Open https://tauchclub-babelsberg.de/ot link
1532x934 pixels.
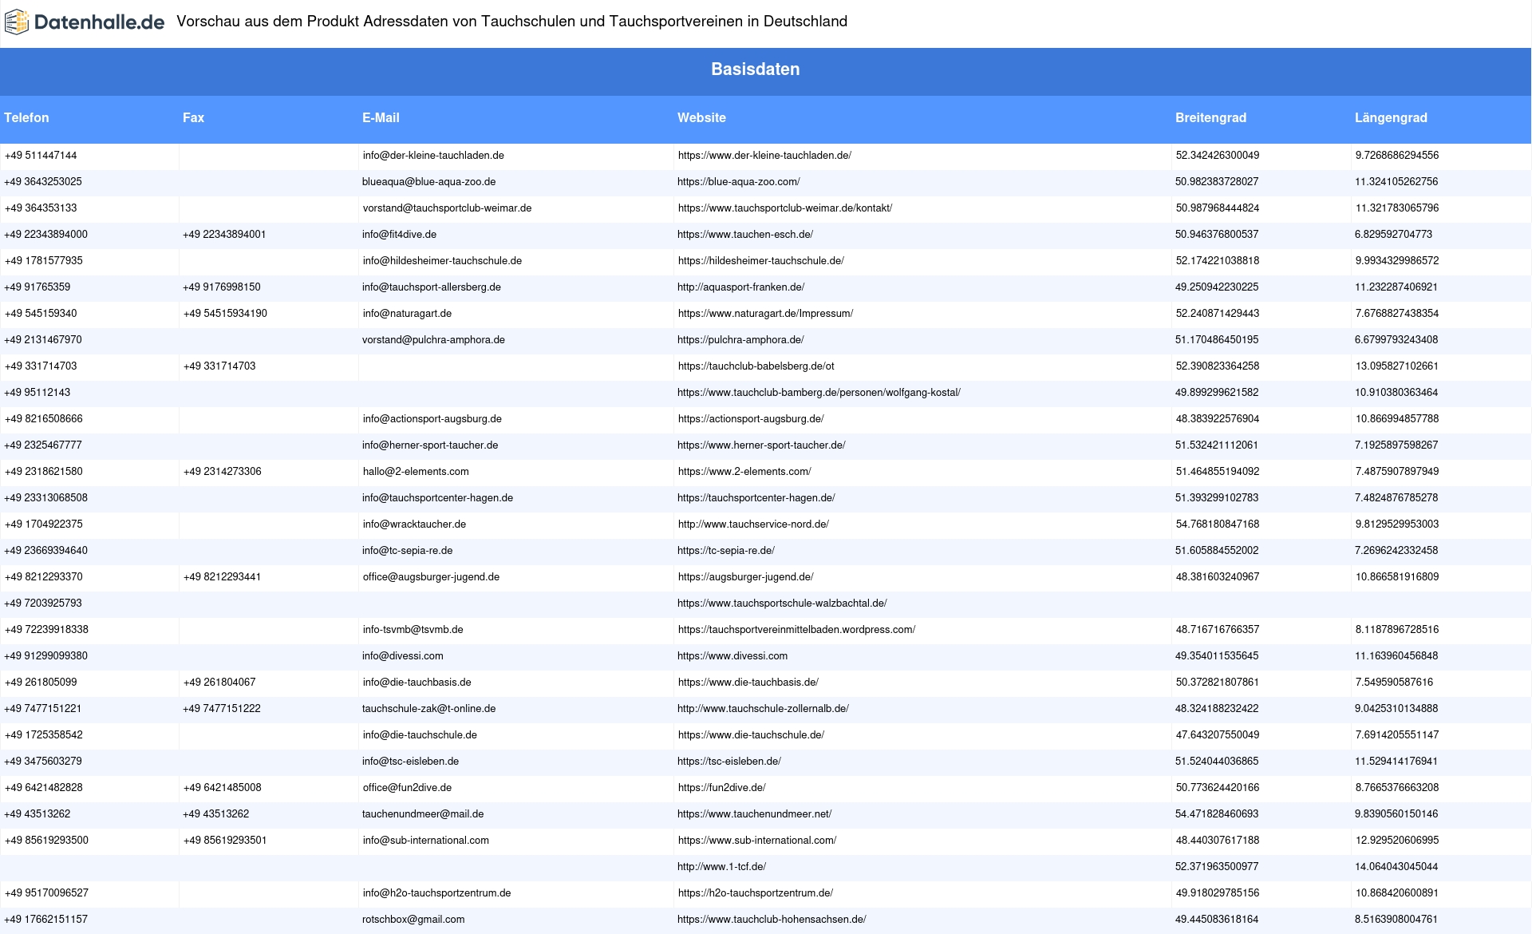[x=756, y=366]
